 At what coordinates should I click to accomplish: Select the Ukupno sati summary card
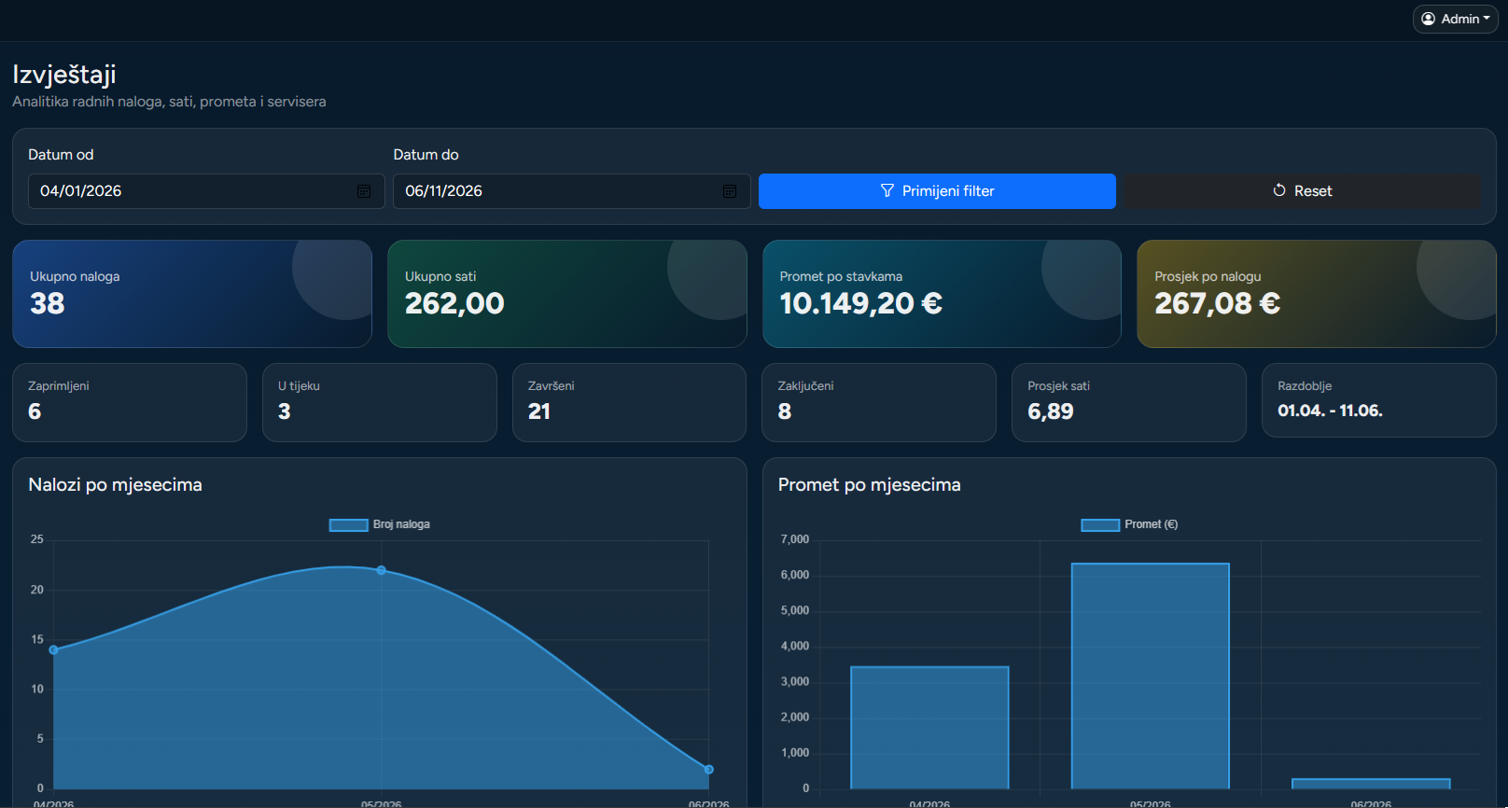pyautogui.click(x=567, y=294)
